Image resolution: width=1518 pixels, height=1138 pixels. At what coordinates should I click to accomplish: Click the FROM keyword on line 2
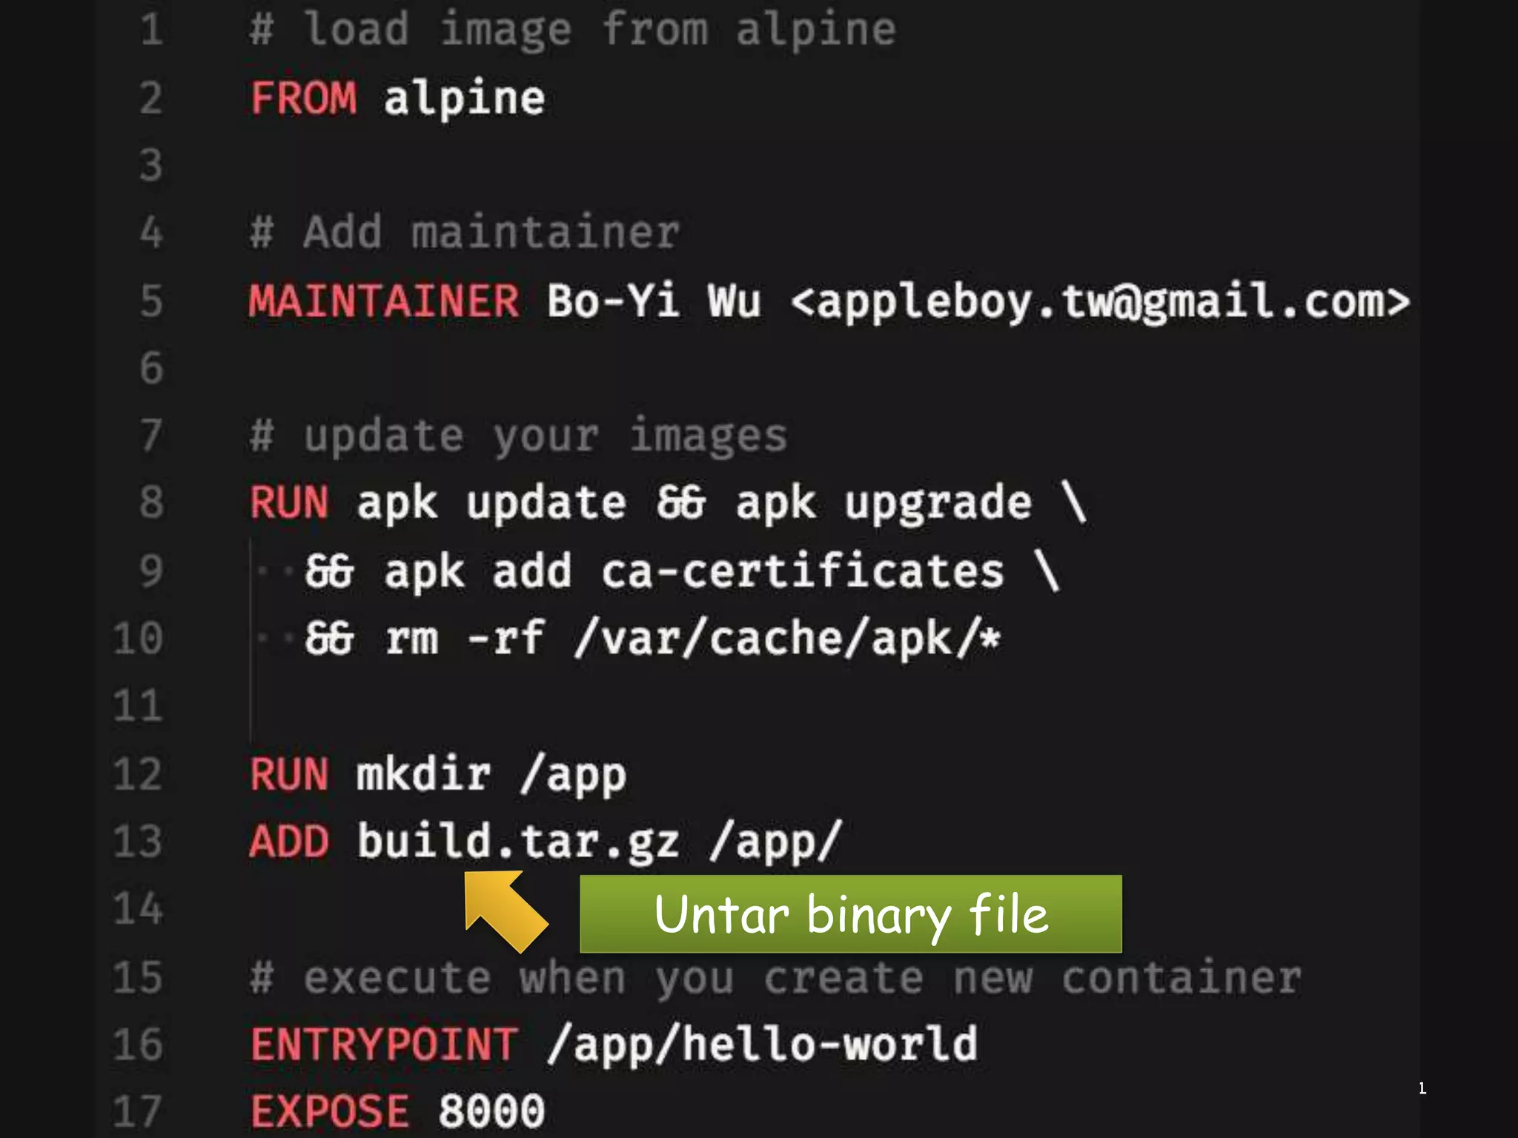pos(303,98)
